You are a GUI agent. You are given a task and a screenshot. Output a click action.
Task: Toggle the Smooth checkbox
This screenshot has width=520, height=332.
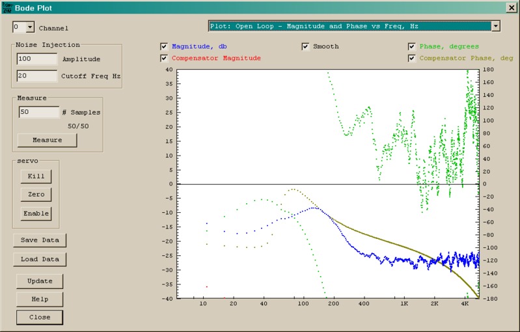[305, 47]
